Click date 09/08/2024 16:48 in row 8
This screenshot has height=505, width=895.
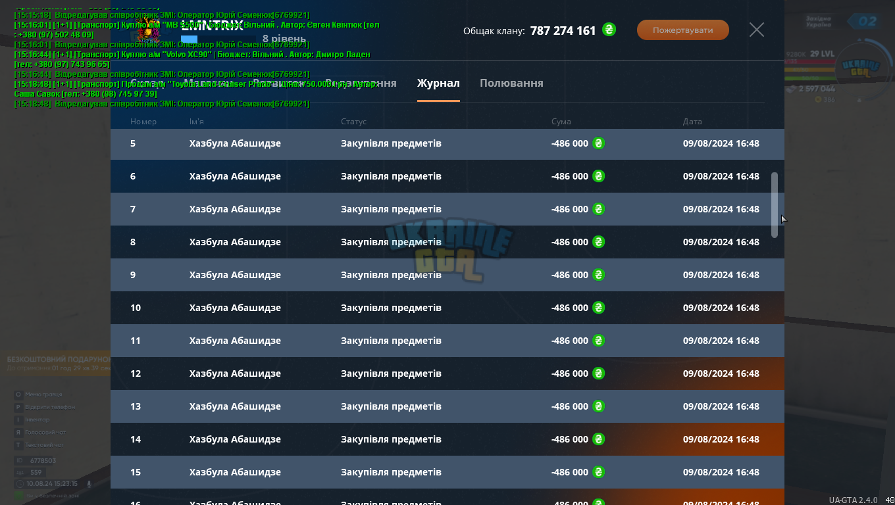[x=721, y=242]
